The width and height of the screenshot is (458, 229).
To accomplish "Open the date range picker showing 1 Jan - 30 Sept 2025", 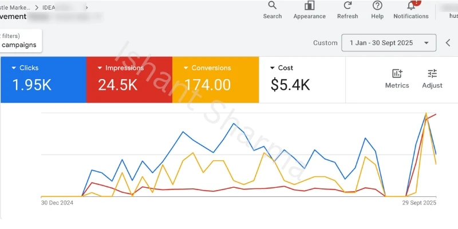I will (x=388, y=43).
